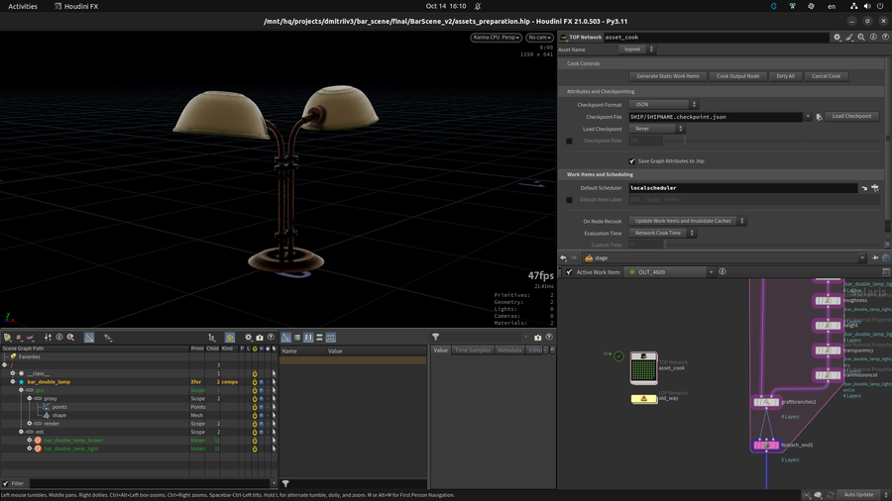Enable the Checkpoint Rate checkbox

(x=569, y=141)
